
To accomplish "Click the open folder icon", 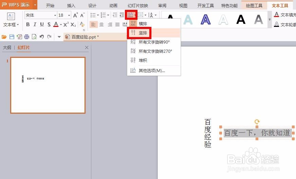I will coord(4,37).
